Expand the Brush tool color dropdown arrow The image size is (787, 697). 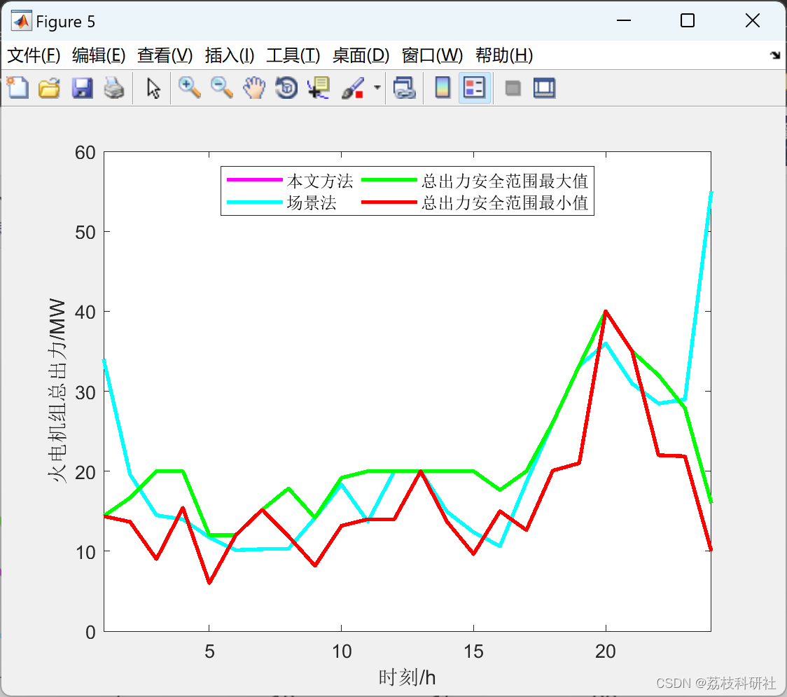point(377,88)
